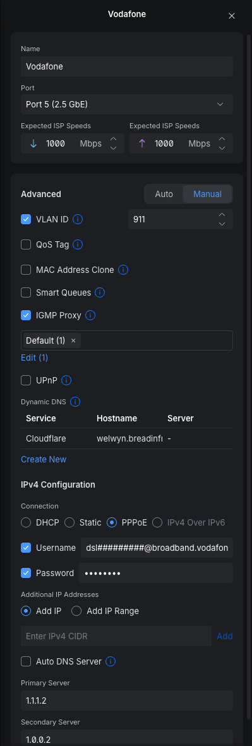
Task: Click the PPPoE password input field
Action: click(x=156, y=573)
